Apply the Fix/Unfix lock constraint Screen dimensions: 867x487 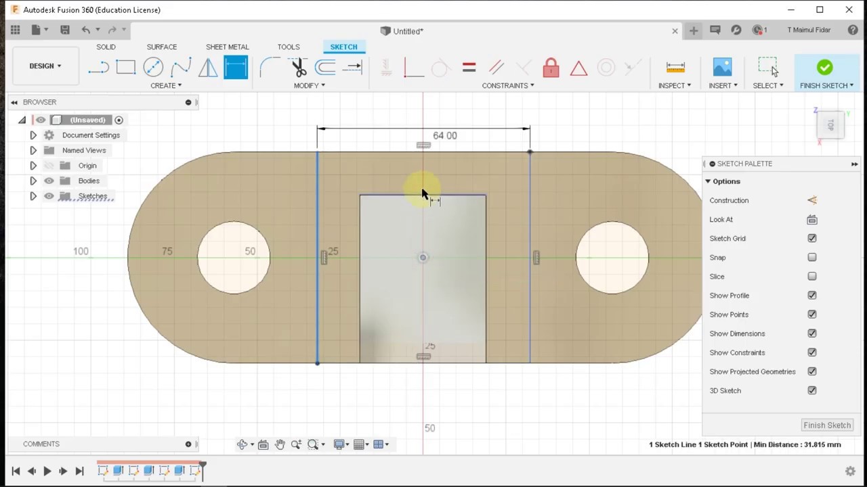coord(551,67)
